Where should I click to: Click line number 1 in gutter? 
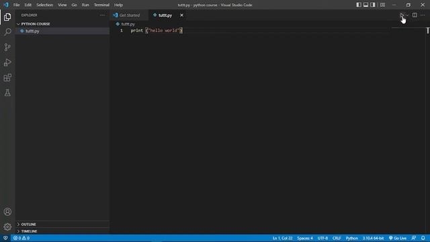tap(122, 30)
